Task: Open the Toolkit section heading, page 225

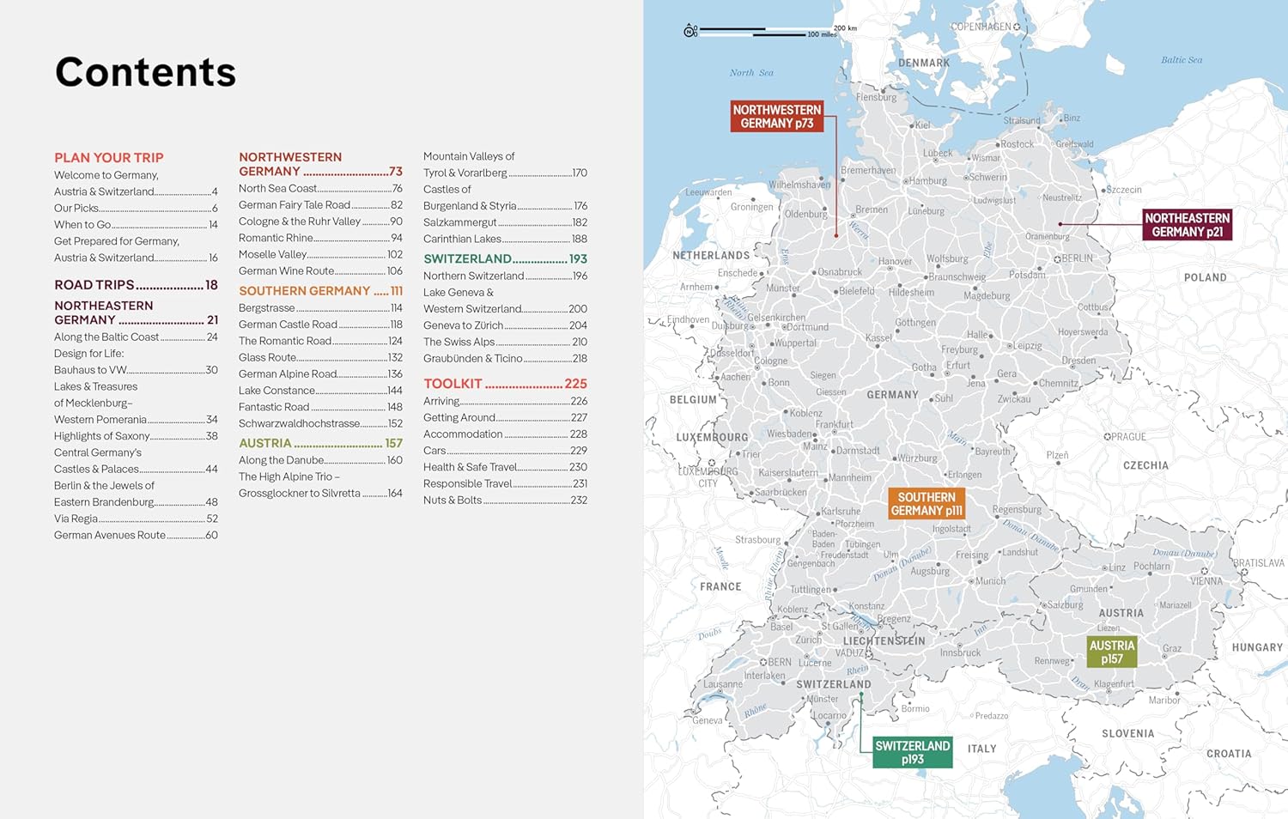Action: 504,384
